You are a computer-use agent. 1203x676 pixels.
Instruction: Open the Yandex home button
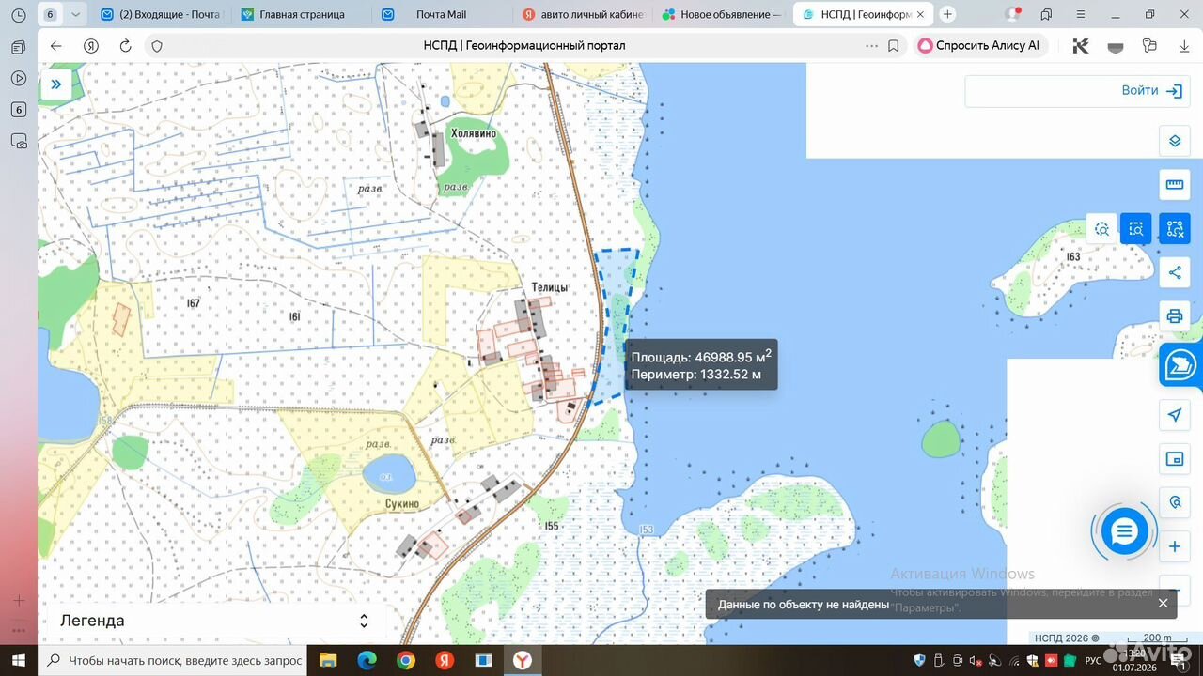(91, 46)
